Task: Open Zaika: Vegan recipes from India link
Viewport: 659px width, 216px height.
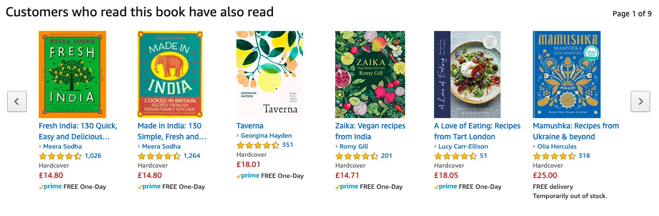Action: click(x=370, y=131)
